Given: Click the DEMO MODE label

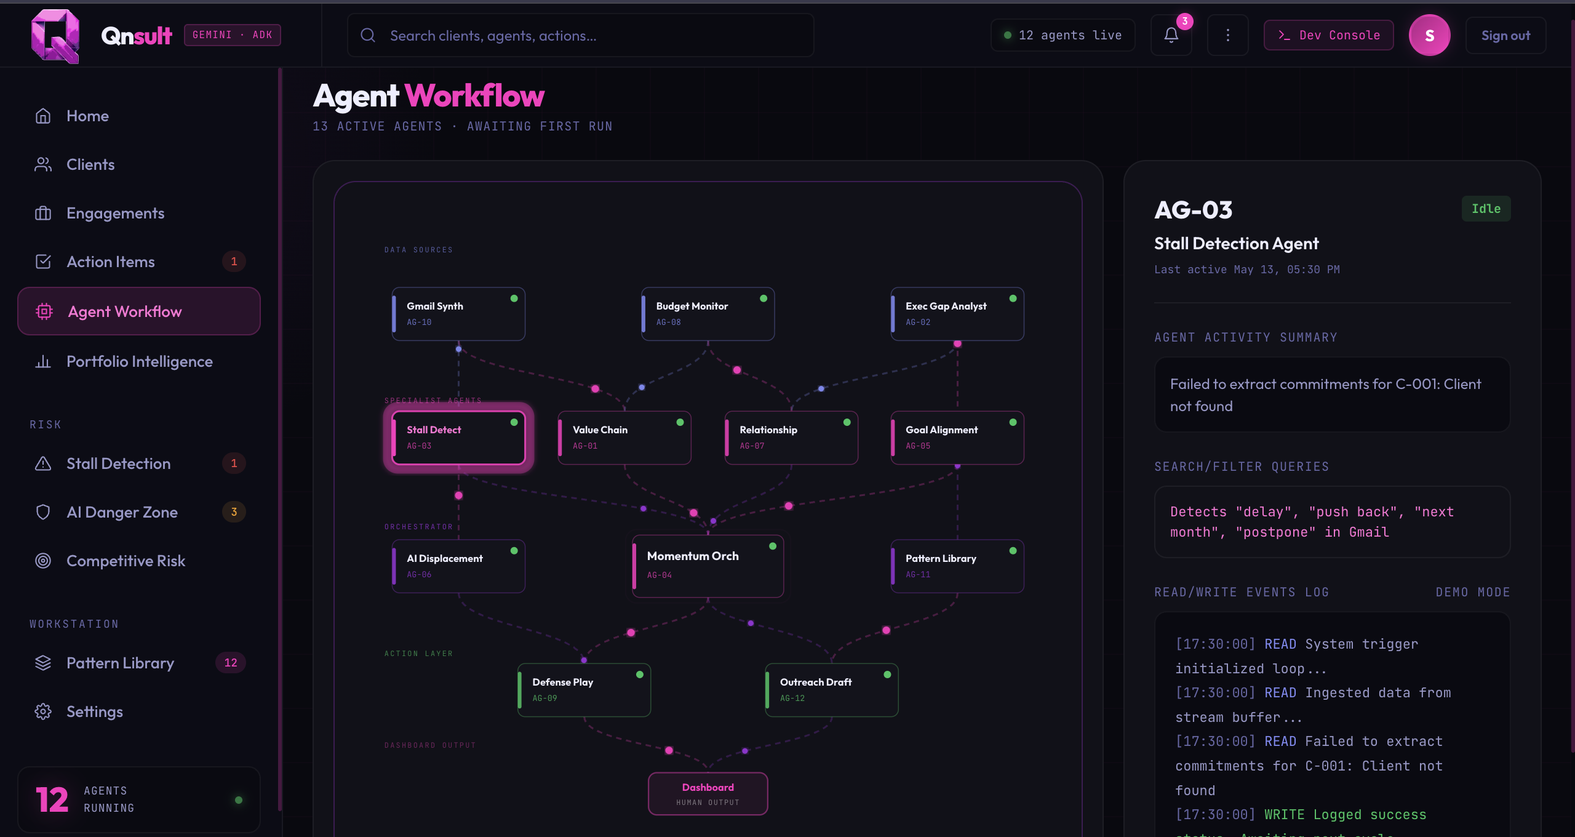Looking at the screenshot, I should point(1473,592).
